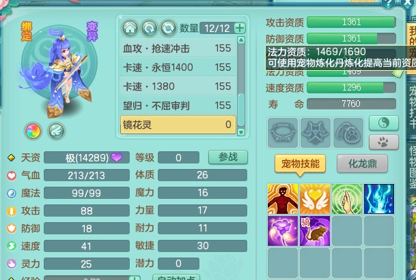Switch to the 宠物技能 tab
The height and width of the screenshot is (280, 416).
click(x=300, y=164)
